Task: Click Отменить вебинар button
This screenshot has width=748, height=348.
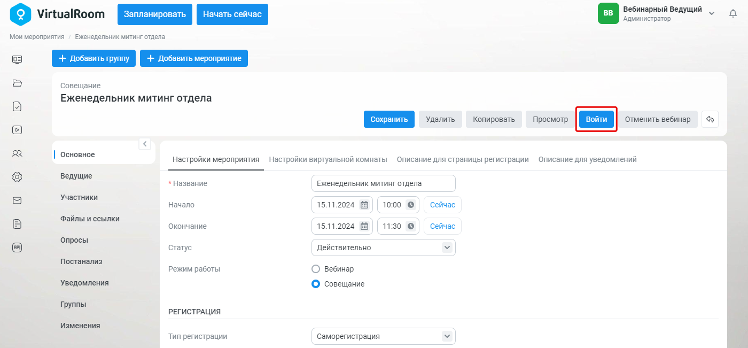Action: pyautogui.click(x=658, y=119)
